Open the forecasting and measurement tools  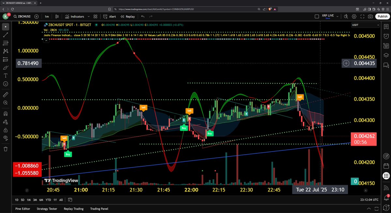6,59
